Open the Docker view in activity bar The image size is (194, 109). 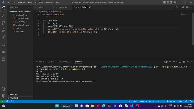coord(4,52)
